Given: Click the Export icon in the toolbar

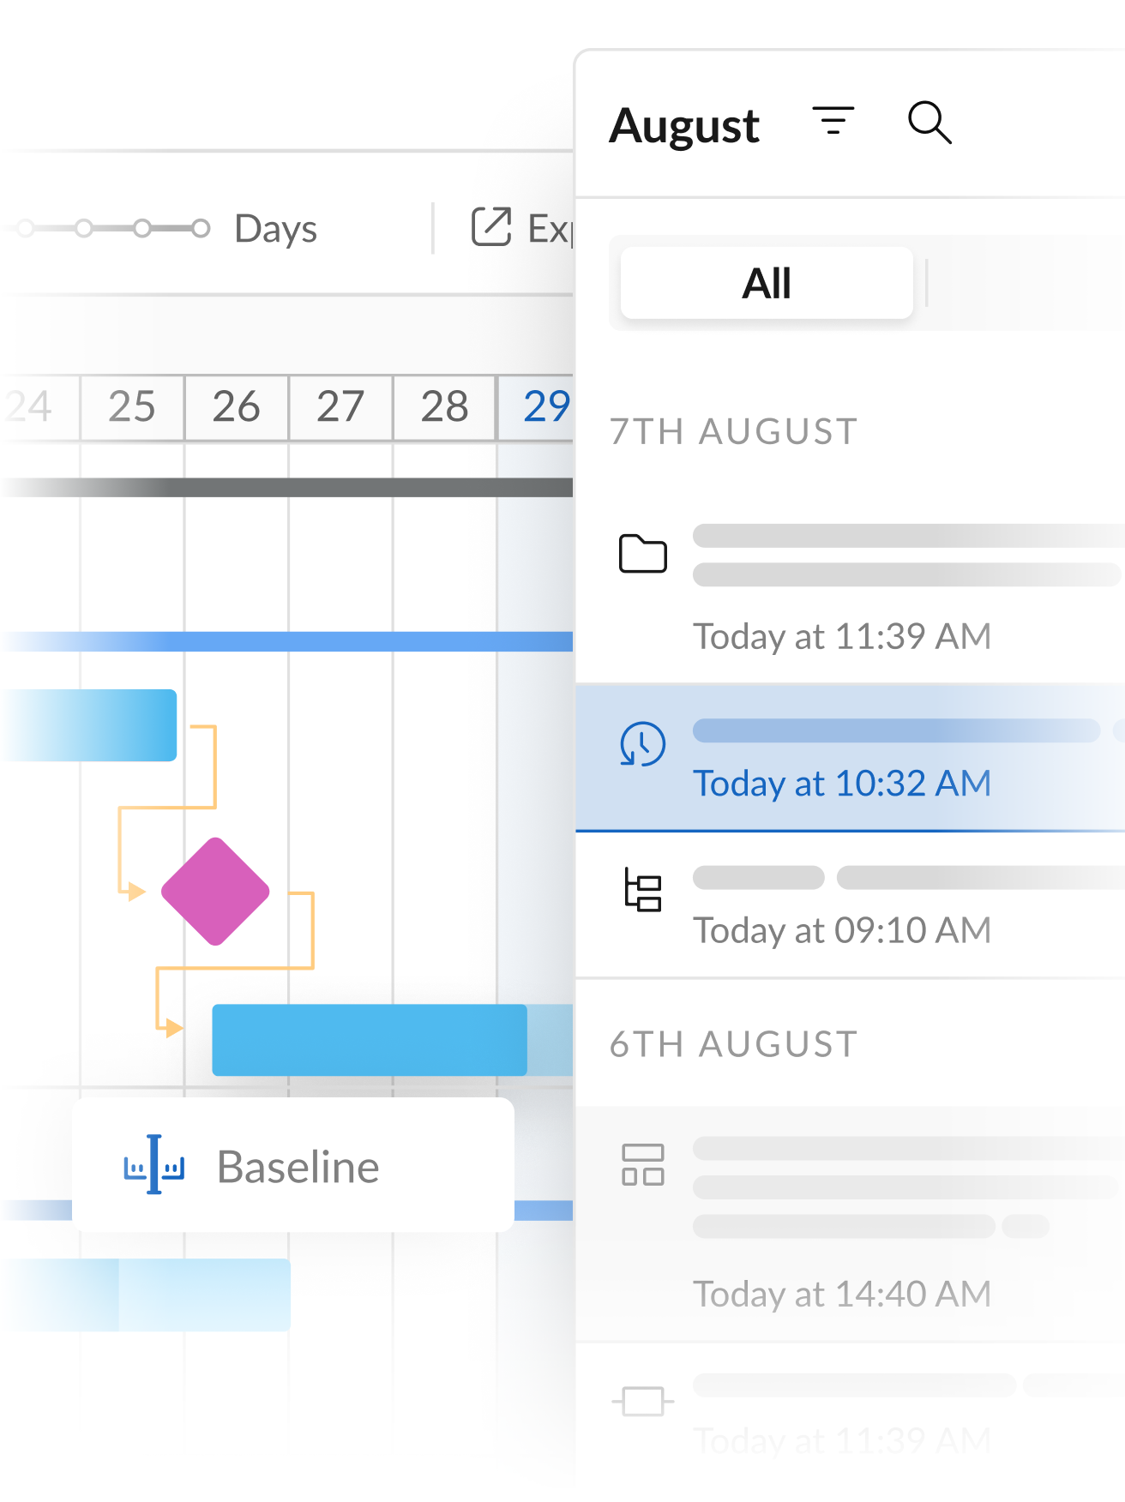Looking at the screenshot, I should 491,227.
